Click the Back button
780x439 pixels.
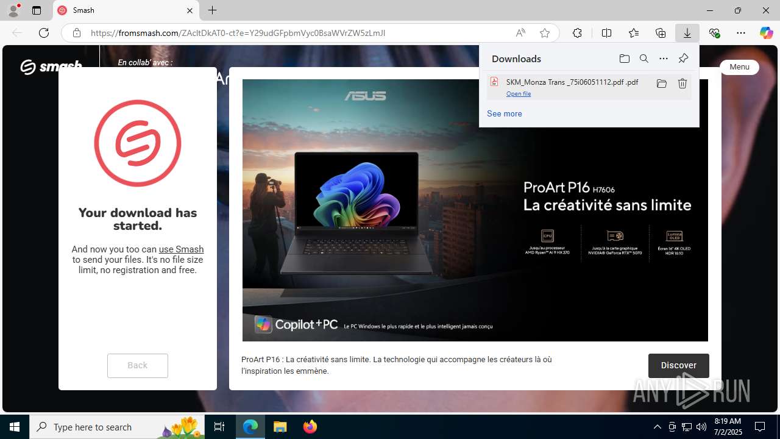click(x=138, y=365)
